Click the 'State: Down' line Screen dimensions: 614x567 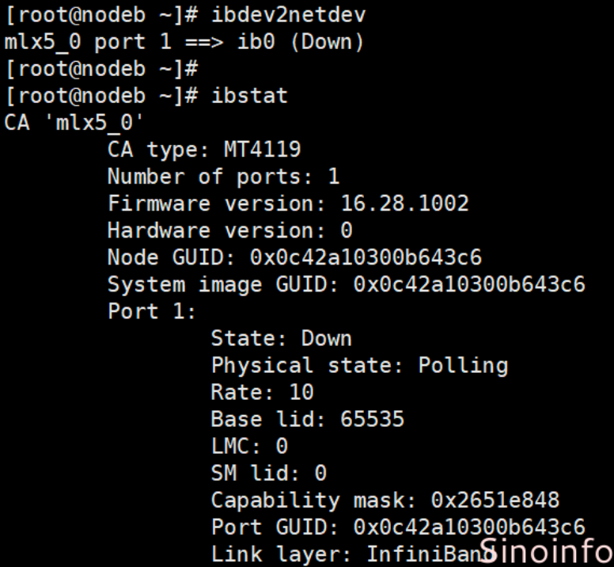(x=281, y=338)
